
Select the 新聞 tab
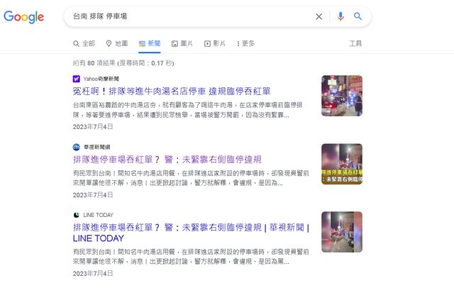(150, 43)
